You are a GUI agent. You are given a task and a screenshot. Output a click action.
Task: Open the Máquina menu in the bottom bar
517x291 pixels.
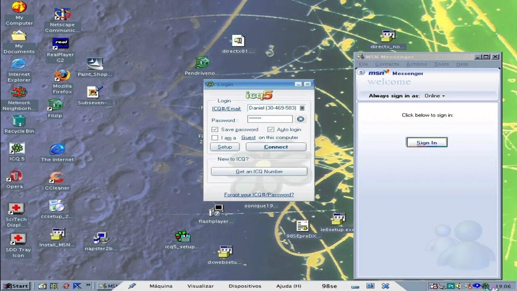(161, 286)
